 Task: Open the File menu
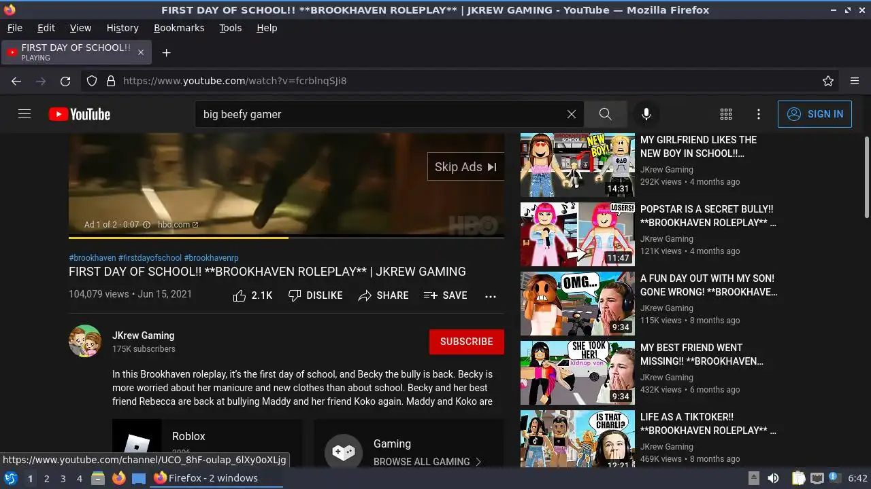pyautogui.click(x=14, y=28)
